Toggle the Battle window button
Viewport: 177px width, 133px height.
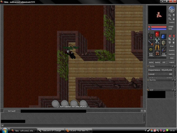pyautogui.click(x=157, y=62)
